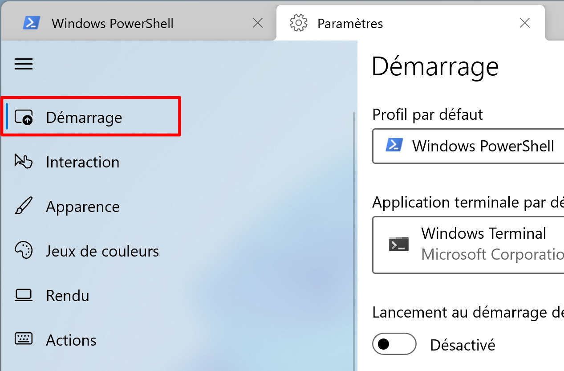Click the Démarrage startup icon in sidebar

pyautogui.click(x=24, y=118)
